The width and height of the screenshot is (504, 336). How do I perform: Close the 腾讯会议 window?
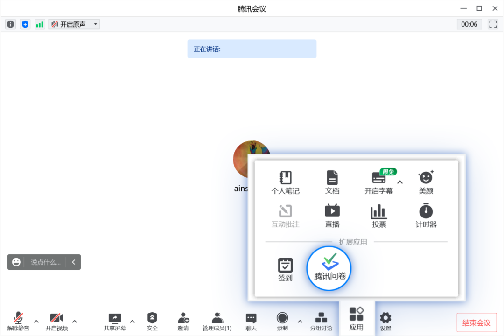(495, 9)
